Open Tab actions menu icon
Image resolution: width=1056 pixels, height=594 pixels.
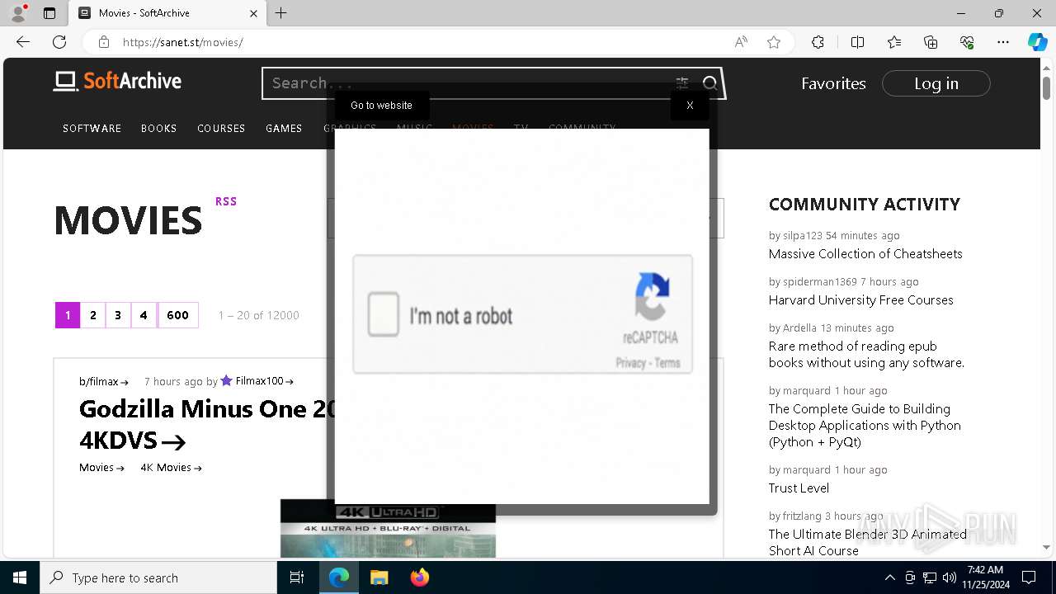click(49, 13)
